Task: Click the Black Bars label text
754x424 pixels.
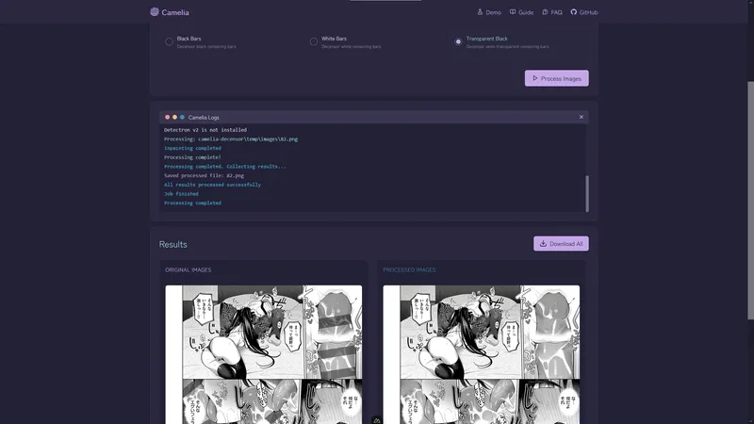Action: [x=189, y=39]
